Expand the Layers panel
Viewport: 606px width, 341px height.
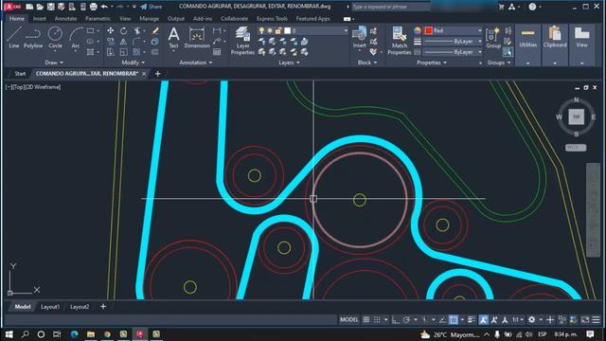tap(289, 63)
